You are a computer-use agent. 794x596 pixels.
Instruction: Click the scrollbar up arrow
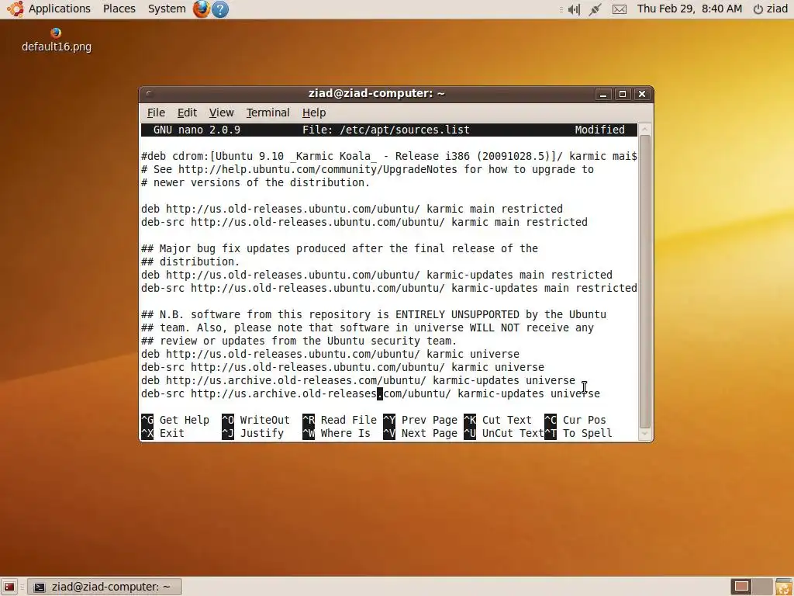[x=644, y=129]
